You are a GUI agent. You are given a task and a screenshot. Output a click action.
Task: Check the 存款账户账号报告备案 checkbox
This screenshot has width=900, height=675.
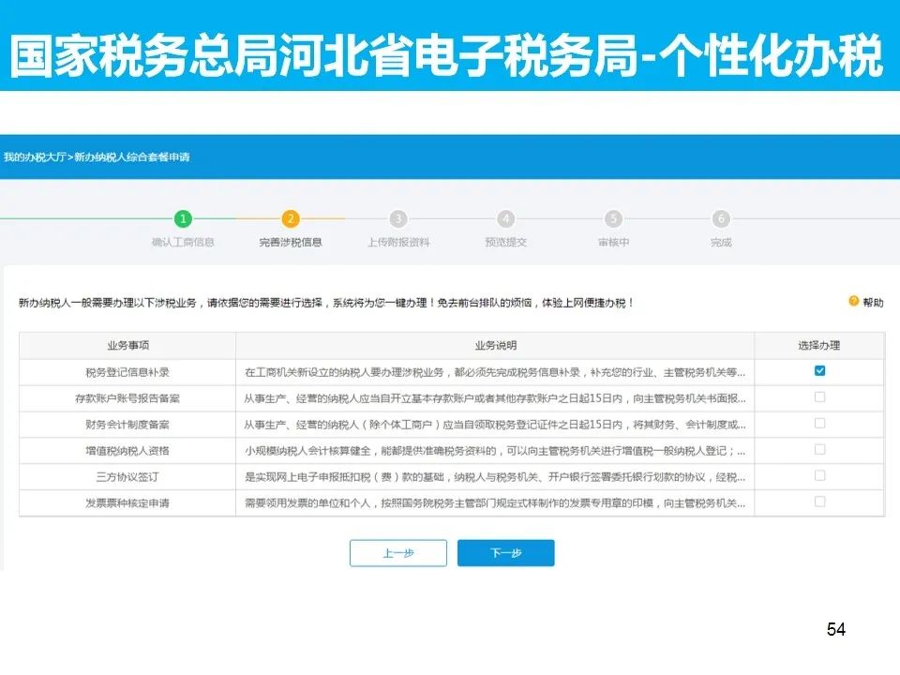[x=819, y=397]
